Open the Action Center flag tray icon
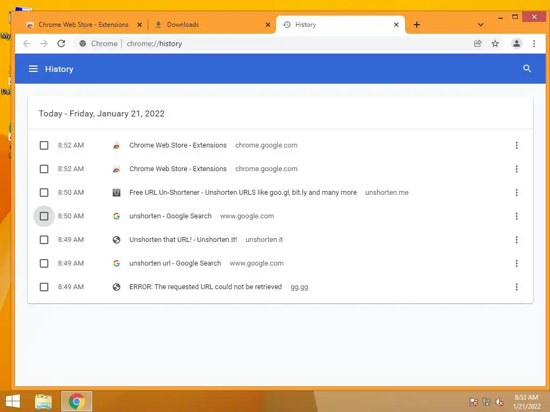Viewport: 550px width, 412px height. [x=474, y=401]
